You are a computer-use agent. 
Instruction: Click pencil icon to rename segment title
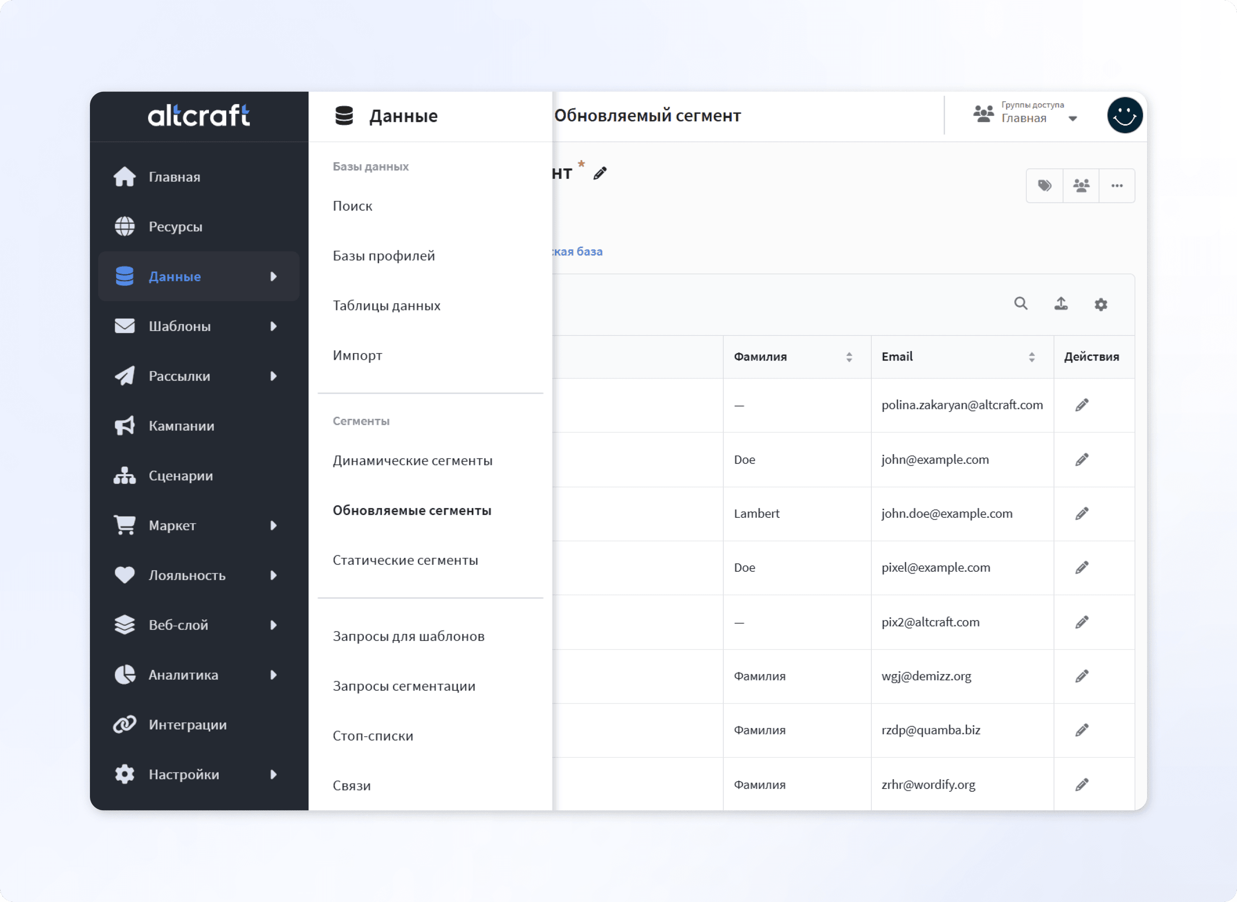(600, 174)
